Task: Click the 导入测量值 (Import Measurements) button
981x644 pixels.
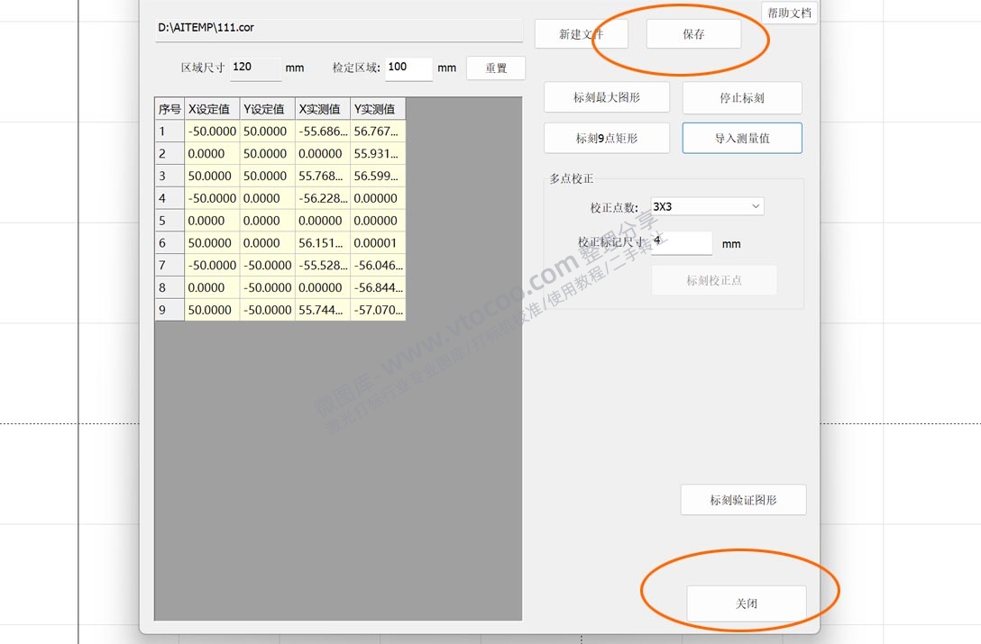Action: [x=741, y=138]
